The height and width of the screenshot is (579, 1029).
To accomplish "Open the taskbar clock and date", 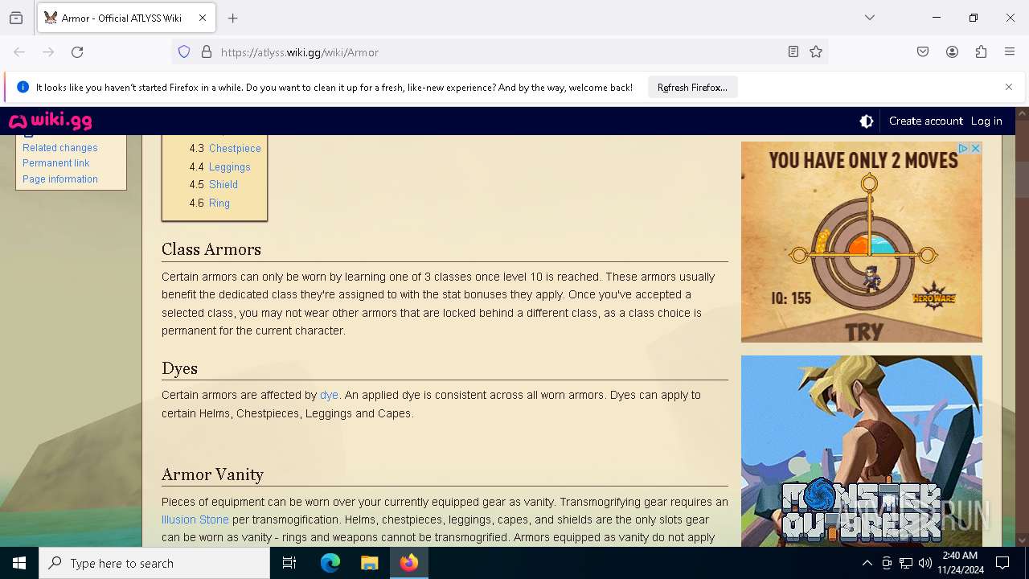I will [x=960, y=563].
